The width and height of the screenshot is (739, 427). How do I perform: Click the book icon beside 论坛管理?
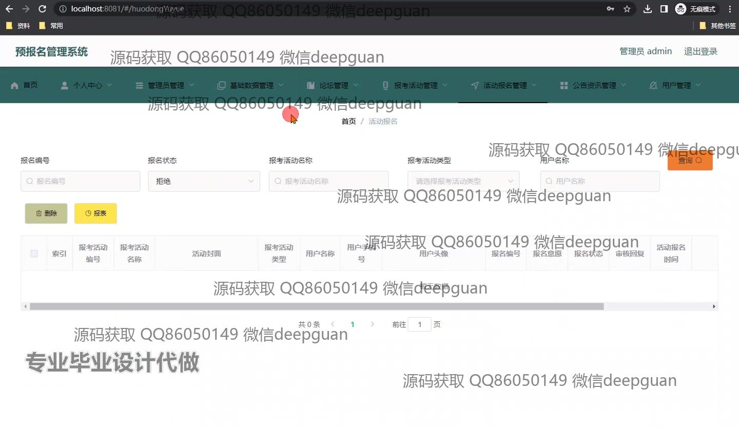[310, 86]
